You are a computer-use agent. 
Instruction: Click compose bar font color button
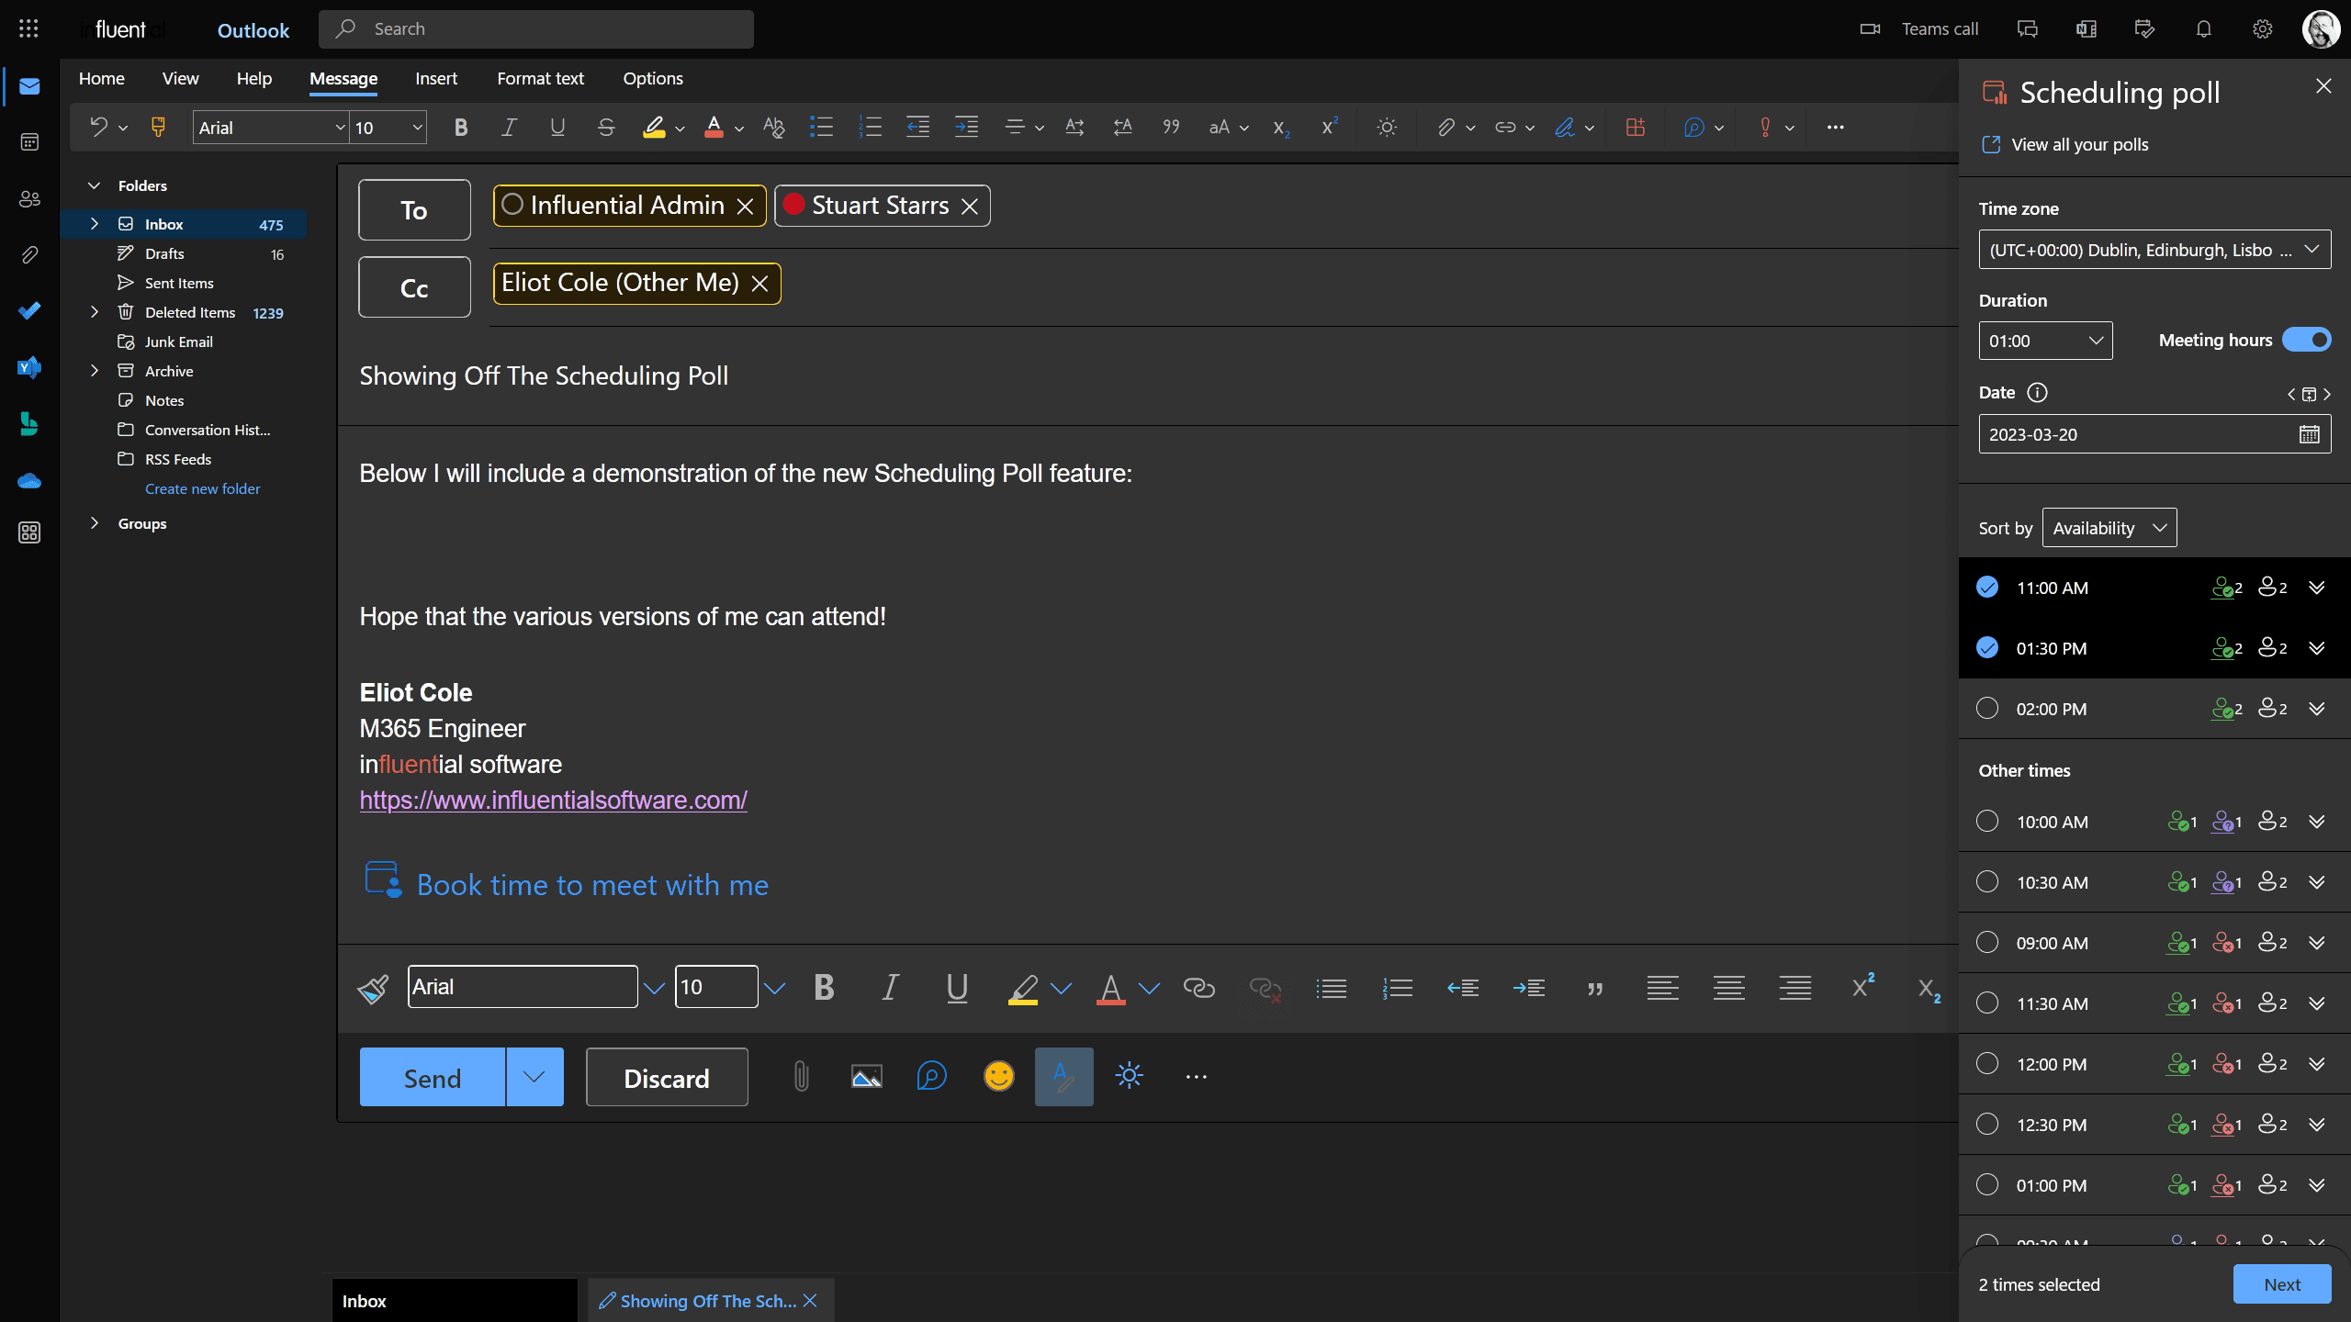click(1110, 988)
